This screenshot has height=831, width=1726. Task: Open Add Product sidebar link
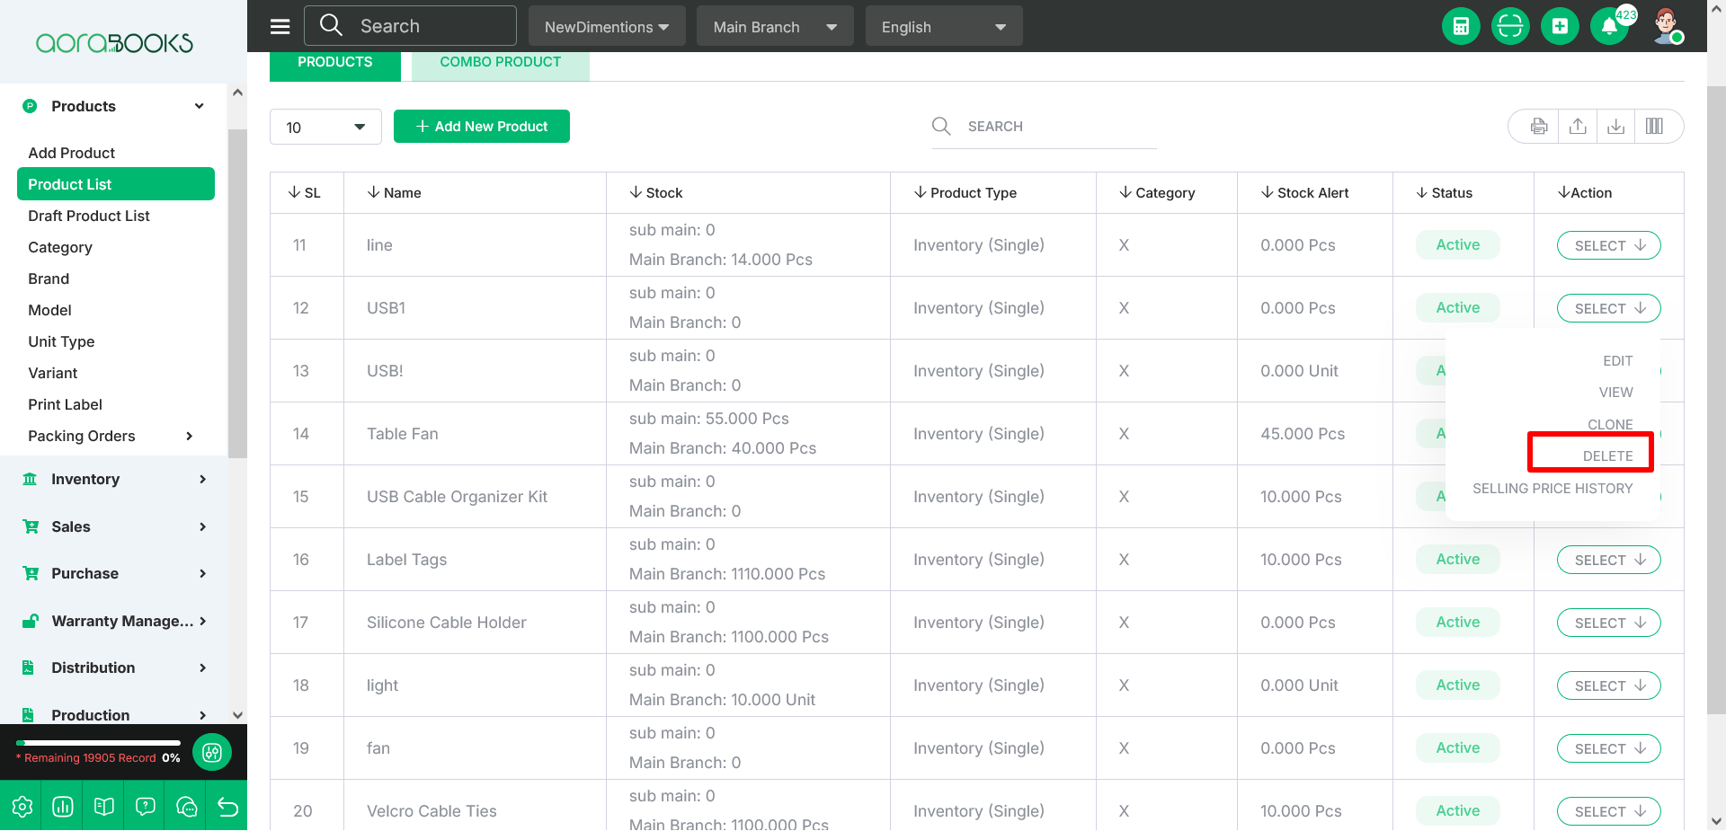(72, 153)
